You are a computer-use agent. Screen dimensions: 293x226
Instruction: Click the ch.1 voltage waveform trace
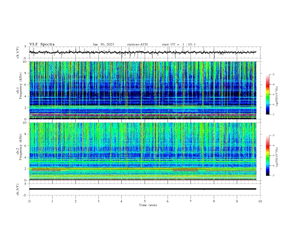[x=142, y=52]
